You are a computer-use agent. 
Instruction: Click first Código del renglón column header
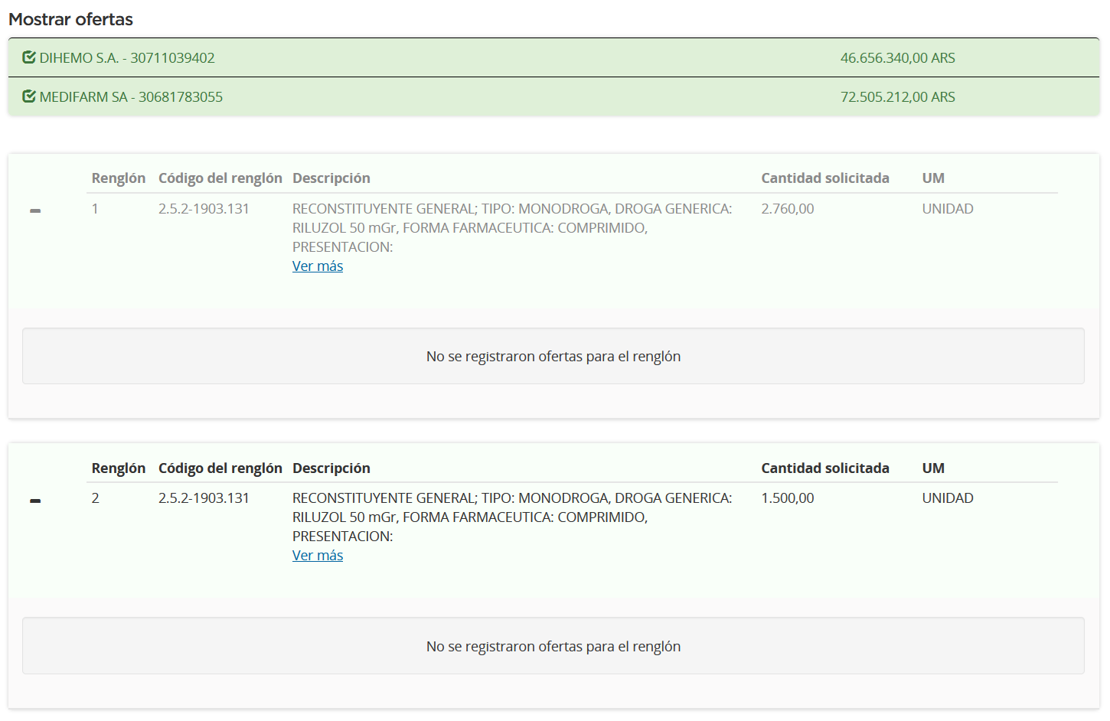220,178
